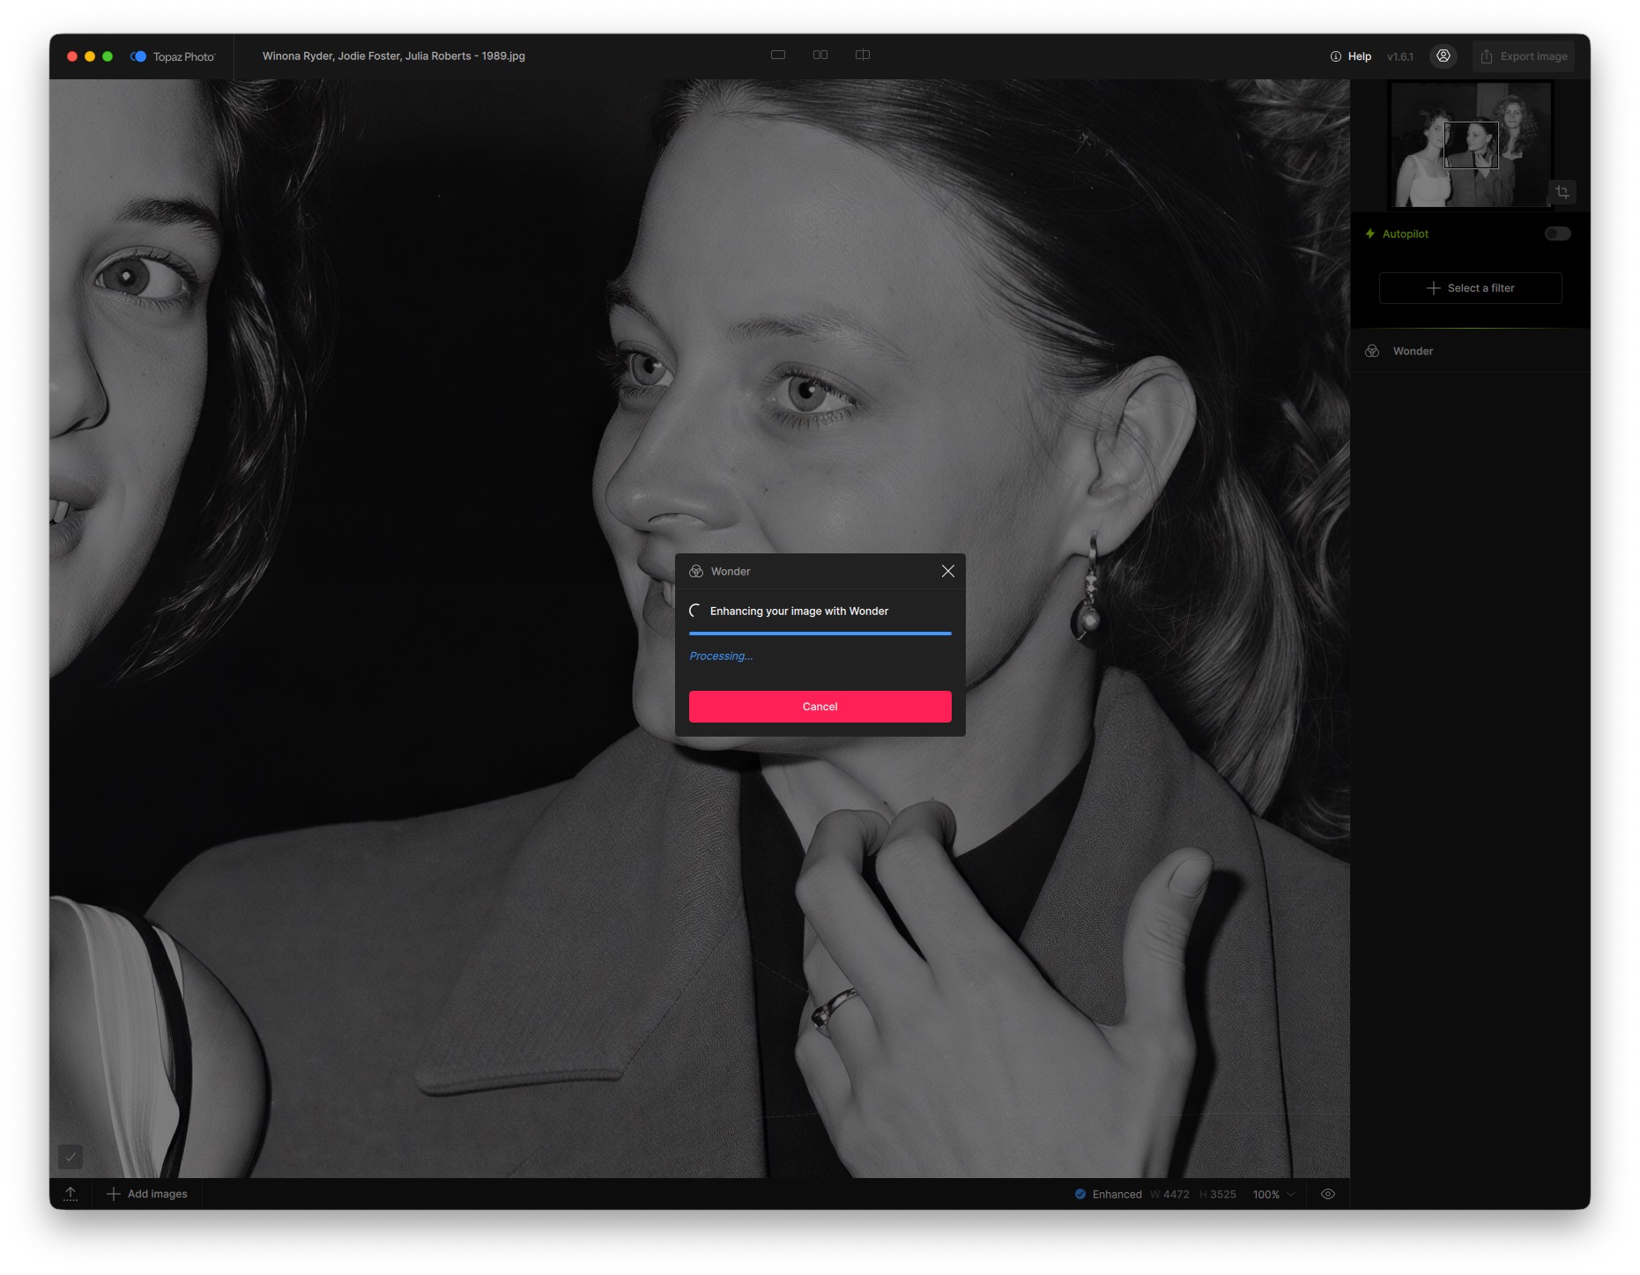Switch to single image view
The width and height of the screenshot is (1640, 1275).
(x=778, y=55)
